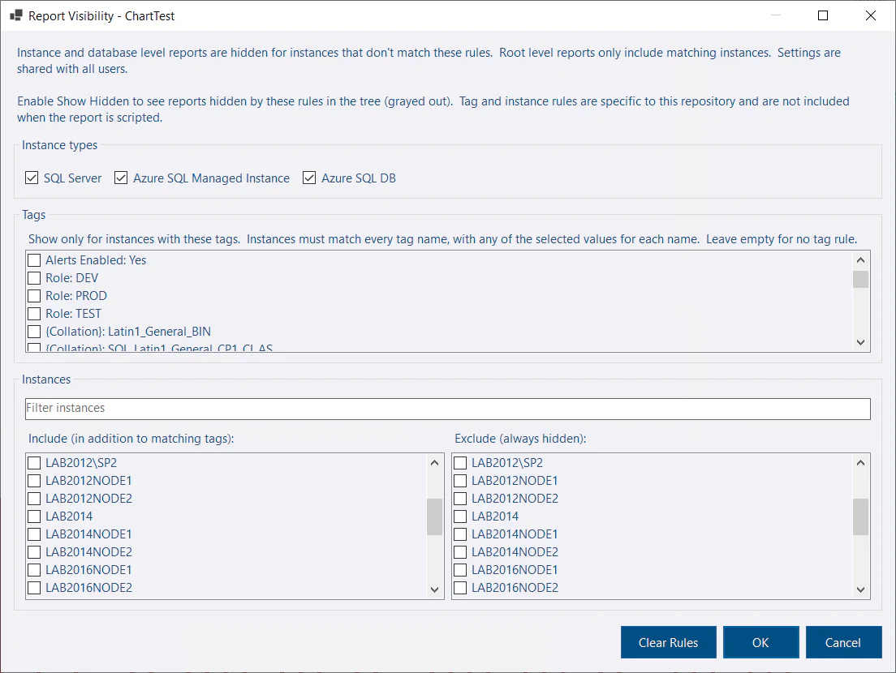Screen dimensions: 896x673
Task: Confirm the dialog with OK
Action: point(760,643)
